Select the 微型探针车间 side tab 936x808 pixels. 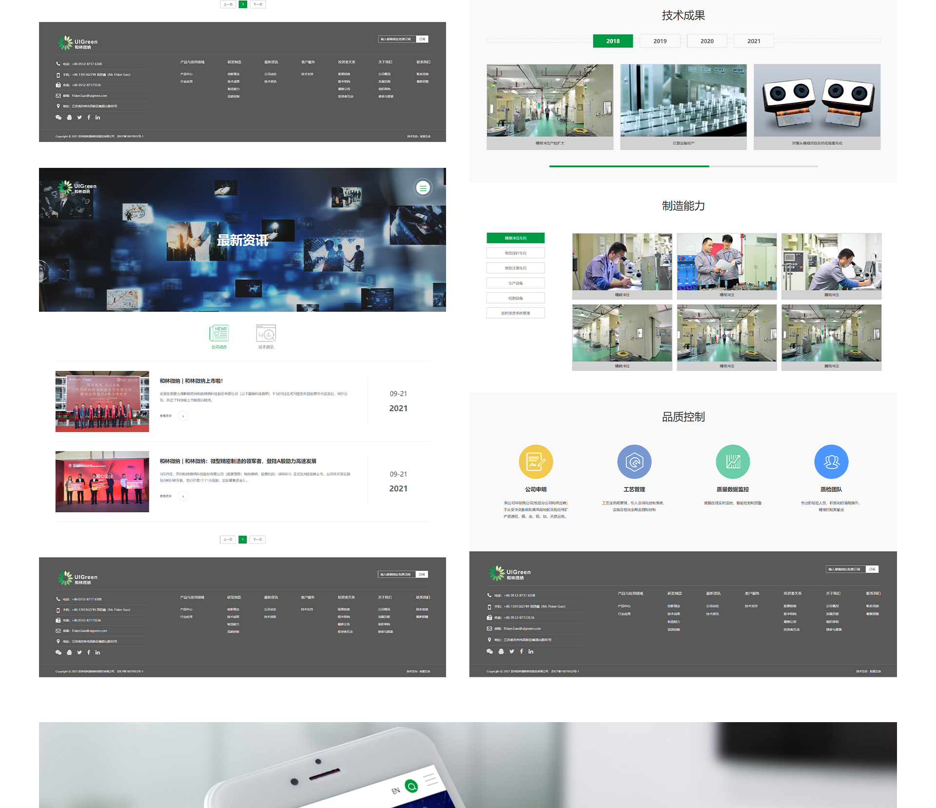pos(515,253)
